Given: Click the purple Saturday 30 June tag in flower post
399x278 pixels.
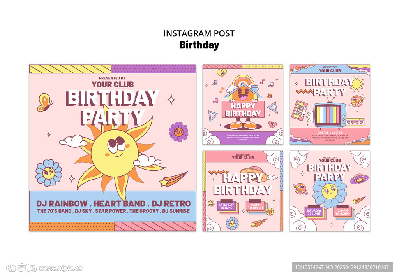Looking at the screenshot, I should click(x=314, y=212).
